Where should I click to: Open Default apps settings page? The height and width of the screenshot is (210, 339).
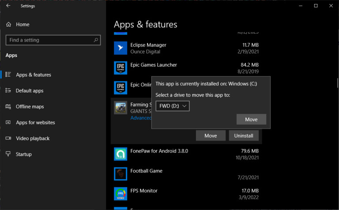pos(30,91)
